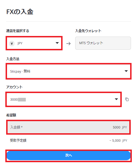
Task: Click the 入金方法 label
Action: point(13,59)
